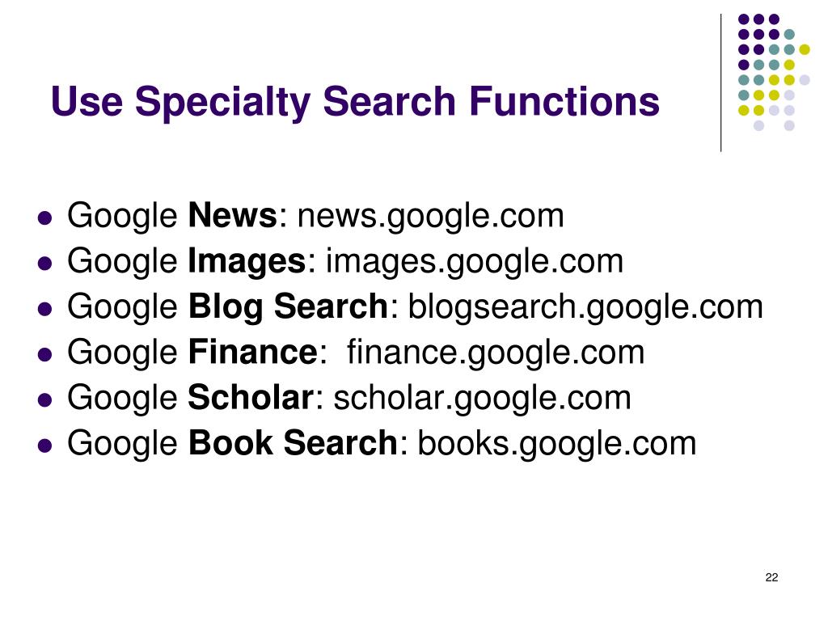Select the bold word Scholar
The height and width of the screenshot is (621, 828).
(251, 397)
